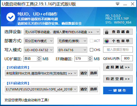Increase EFI隐藏区 size with up arrow
The height and width of the screenshot is (106, 137).
(x=90, y=57)
